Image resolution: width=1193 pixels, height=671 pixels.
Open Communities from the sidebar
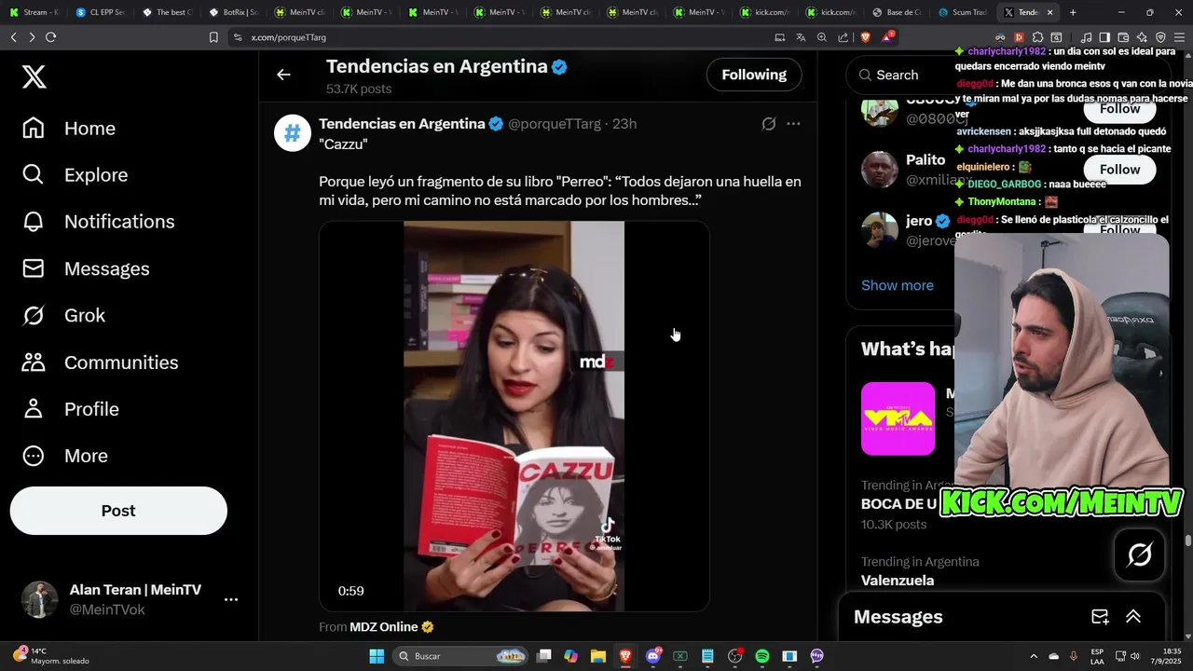tap(100, 363)
